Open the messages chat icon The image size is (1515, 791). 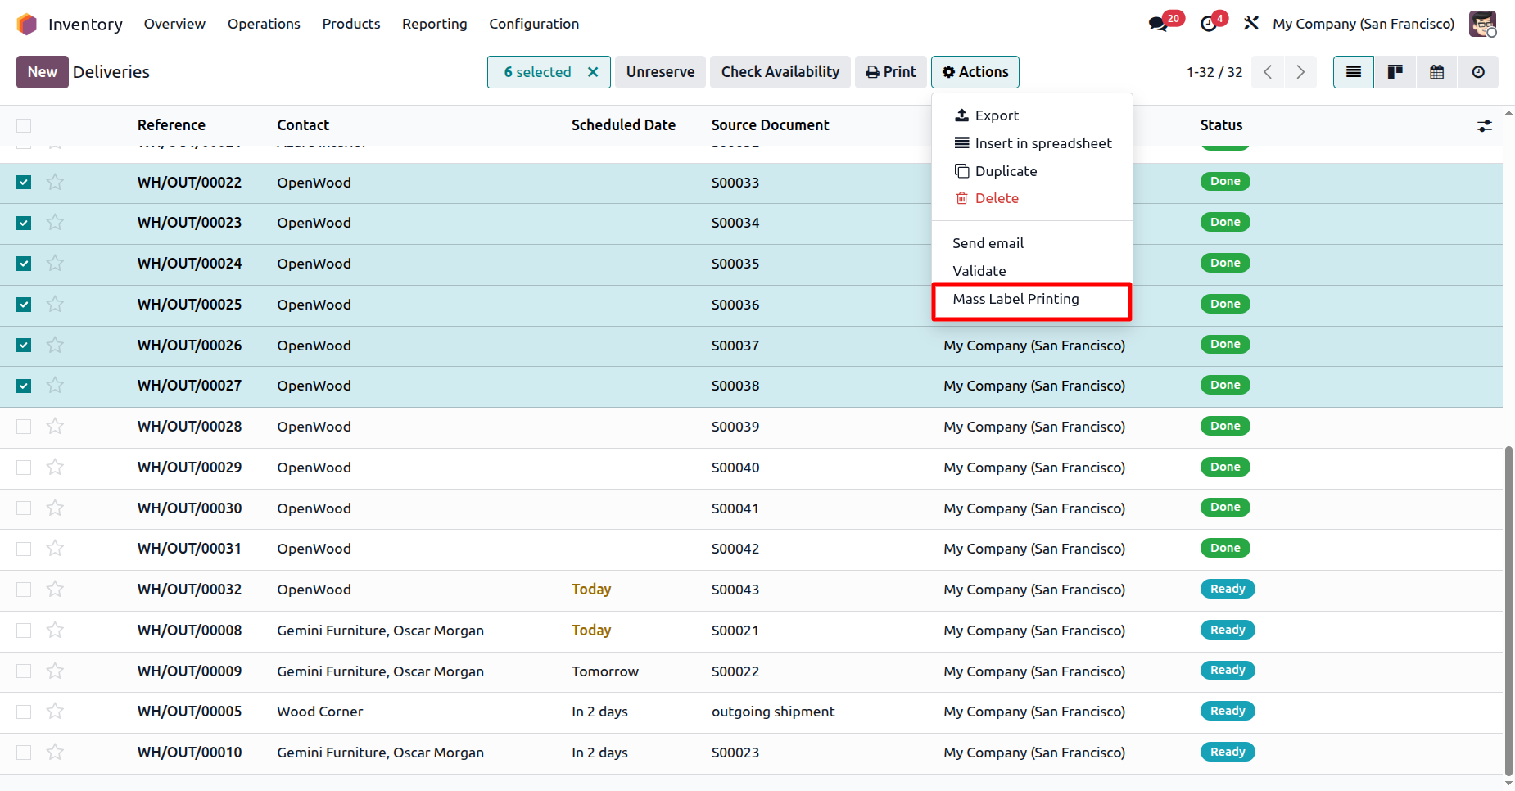click(1158, 24)
